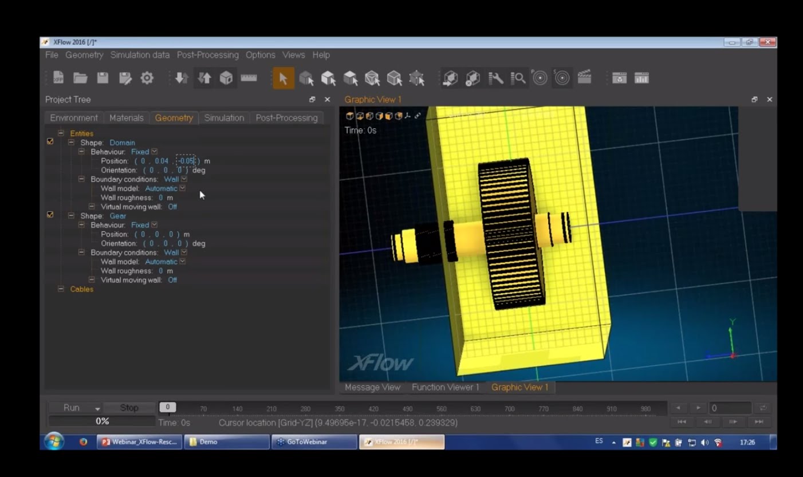Click the volume icon in the system tray
The image size is (803, 477).
(x=706, y=442)
